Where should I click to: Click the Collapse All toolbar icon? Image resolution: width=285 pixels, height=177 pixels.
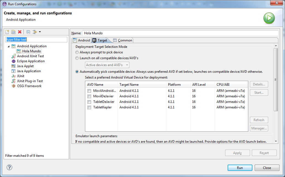(28, 32)
